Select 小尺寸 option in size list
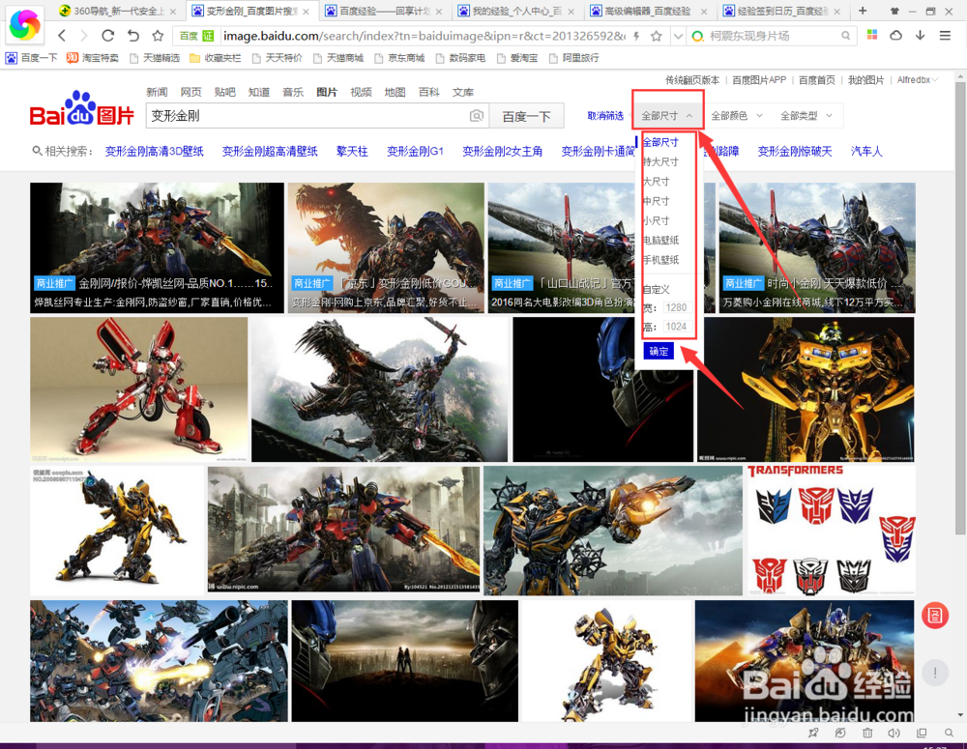 [x=657, y=220]
